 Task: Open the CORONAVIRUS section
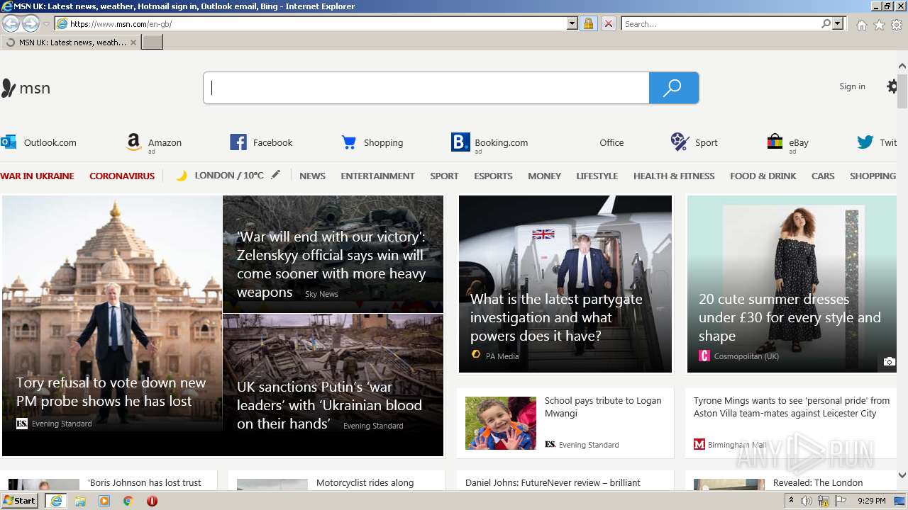pyautogui.click(x=122, y=176)
